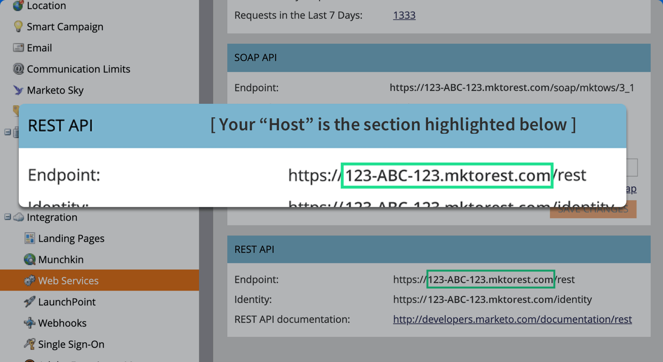
Task: Click the Smart Campaign lightbulb icon
Action: (x=18, y=27)
